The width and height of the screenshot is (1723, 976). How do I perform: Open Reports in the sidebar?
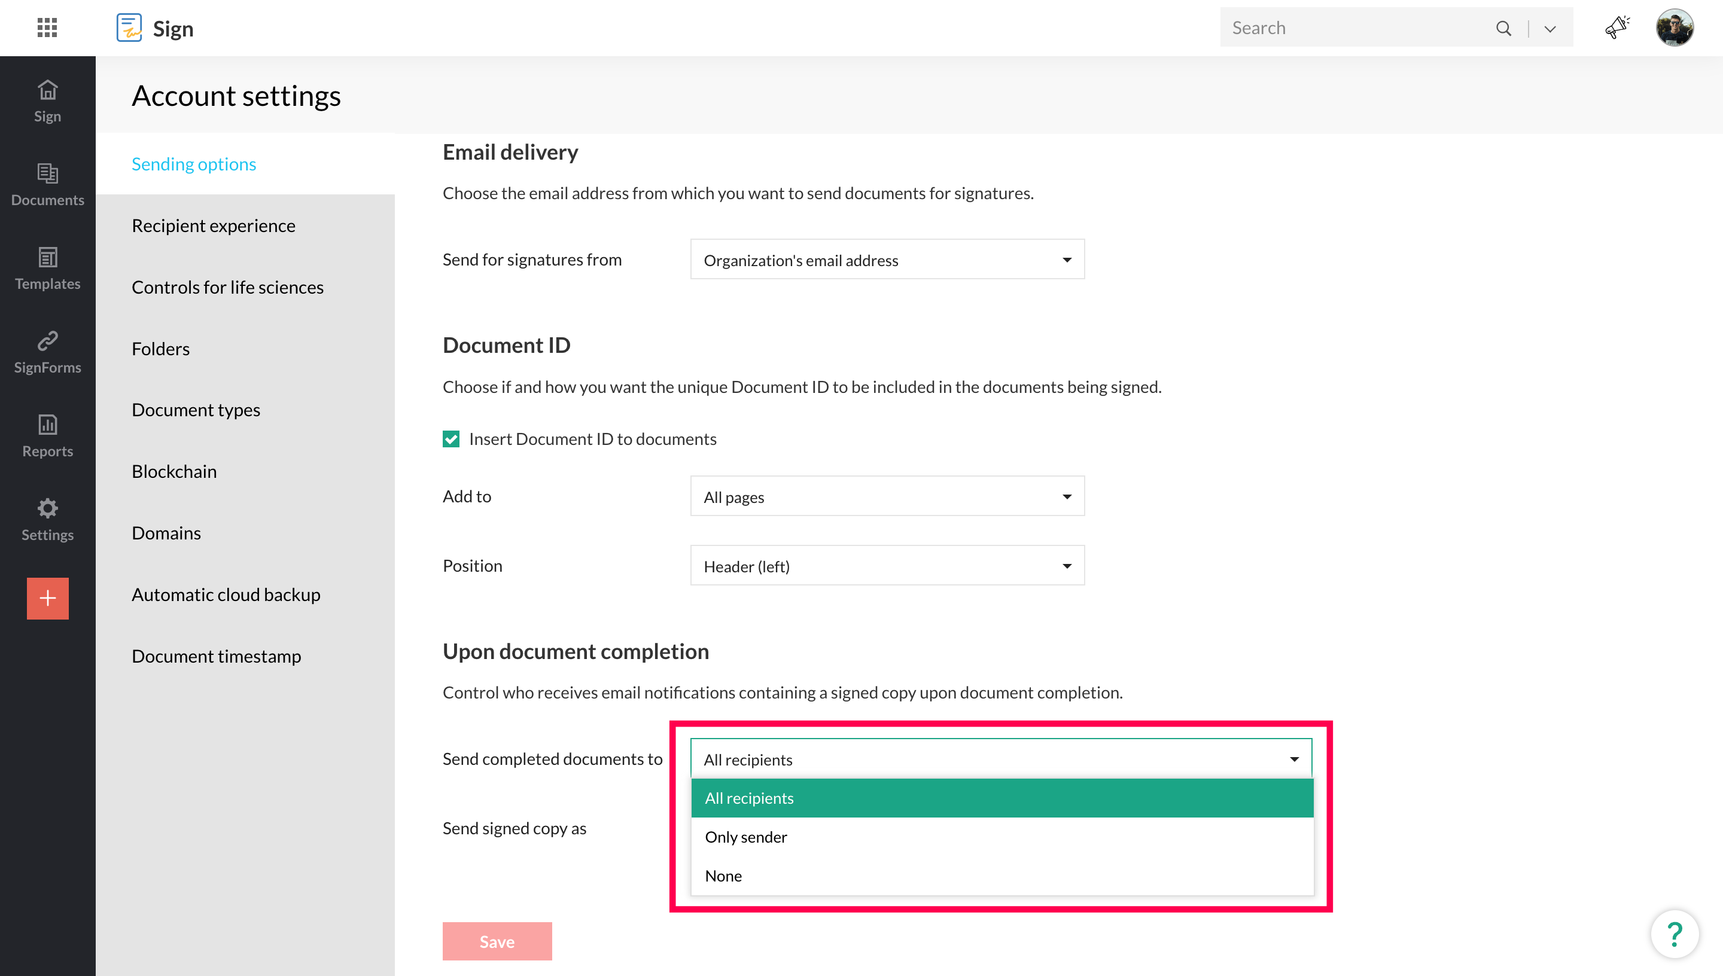click(47, 436)
